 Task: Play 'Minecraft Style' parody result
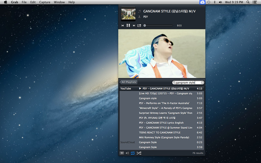pyautogui.click(x=162, y=108)
